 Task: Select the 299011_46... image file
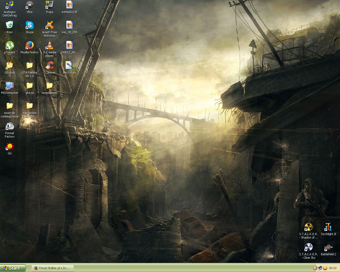69,48
